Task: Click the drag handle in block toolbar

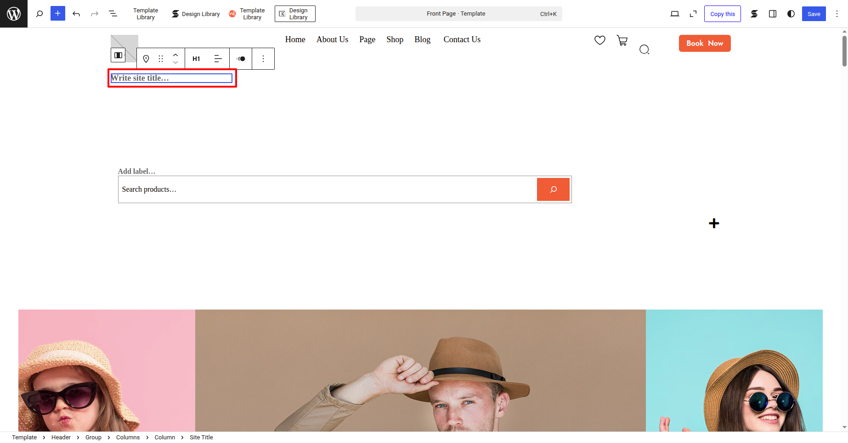Action: pyautogui.click(x=161, y=59)
